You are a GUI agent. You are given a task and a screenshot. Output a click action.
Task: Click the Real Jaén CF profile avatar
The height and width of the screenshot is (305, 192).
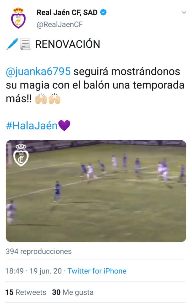[18, 18]
